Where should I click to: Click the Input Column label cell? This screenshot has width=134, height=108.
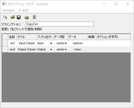(x=27, y=43)
